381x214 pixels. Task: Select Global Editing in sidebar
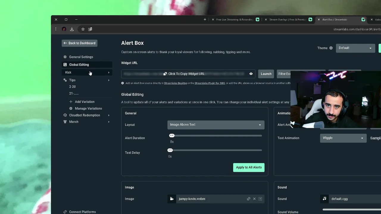[87, 64]
